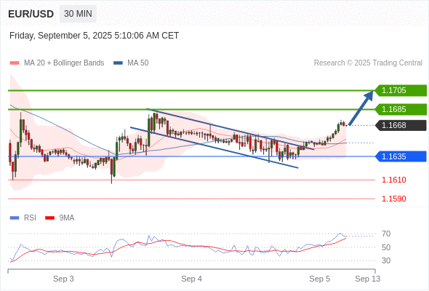The height and width of the screenshot is (291, 429).
Task: Click the red 9MA legend swatch
Action: click(49, 218)
